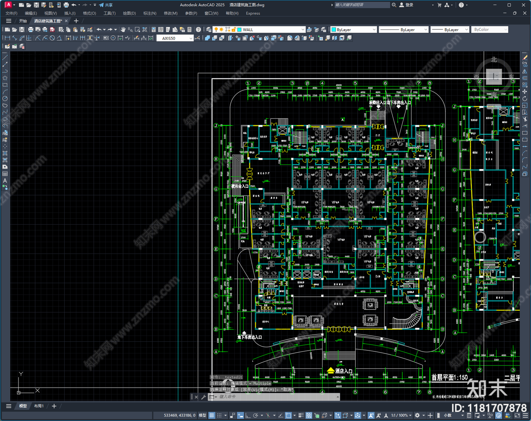
Task: Switch to the 开始 tab
Action: [x=23, y=21]
